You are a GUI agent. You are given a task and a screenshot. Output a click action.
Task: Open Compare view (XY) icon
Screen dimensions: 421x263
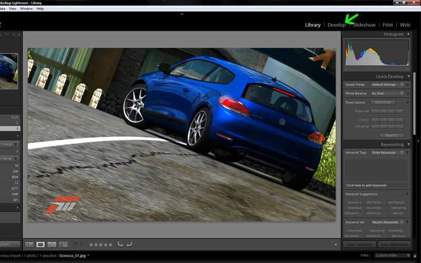[x=52, y=245]
